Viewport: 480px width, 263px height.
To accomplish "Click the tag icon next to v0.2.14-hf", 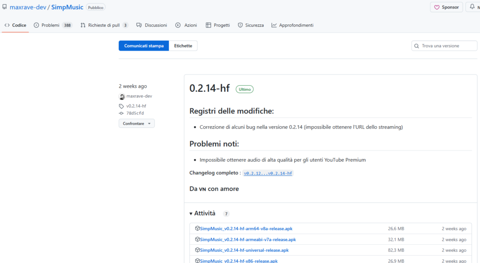I will tap(121, 106).
